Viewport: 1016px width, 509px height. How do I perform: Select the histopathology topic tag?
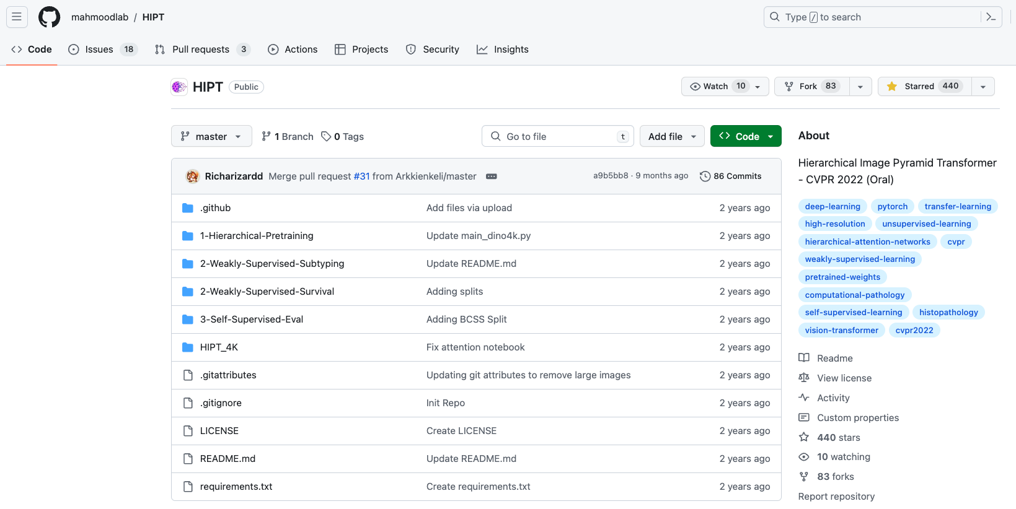(948, 312)
